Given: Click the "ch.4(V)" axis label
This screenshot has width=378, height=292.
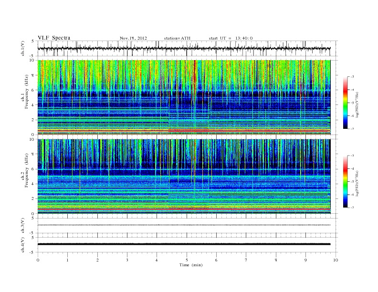Looking at the screenshot, I should 23,245.
